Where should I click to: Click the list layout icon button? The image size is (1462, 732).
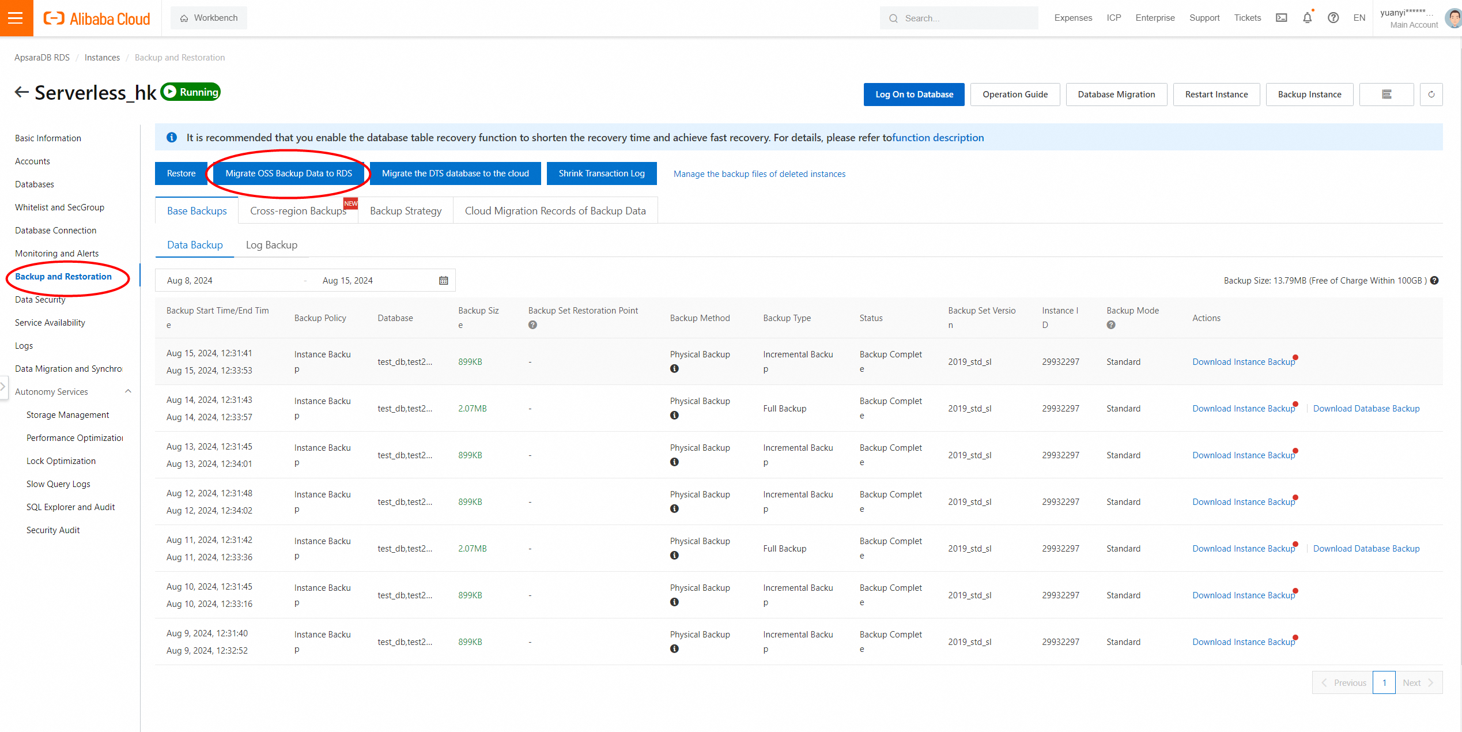point(1387,95)
